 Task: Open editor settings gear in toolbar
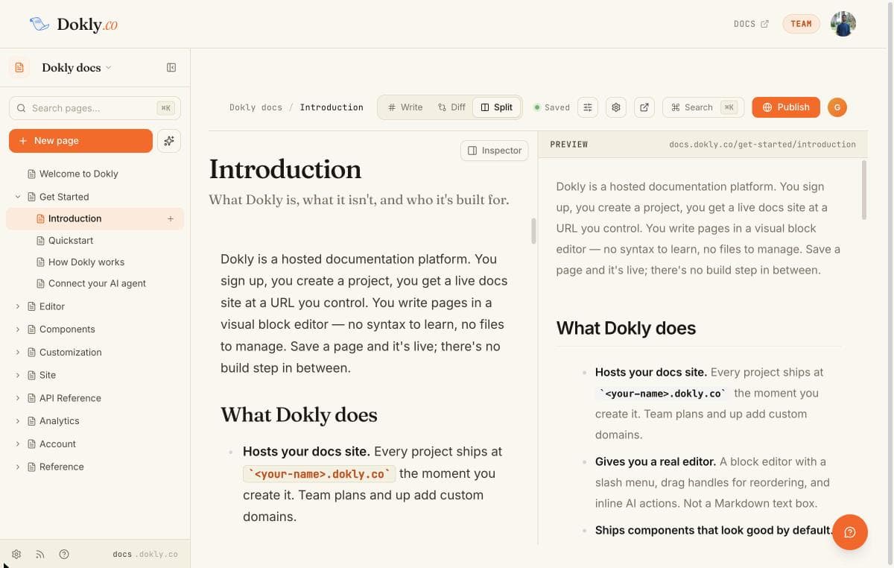tap(616, 107)
